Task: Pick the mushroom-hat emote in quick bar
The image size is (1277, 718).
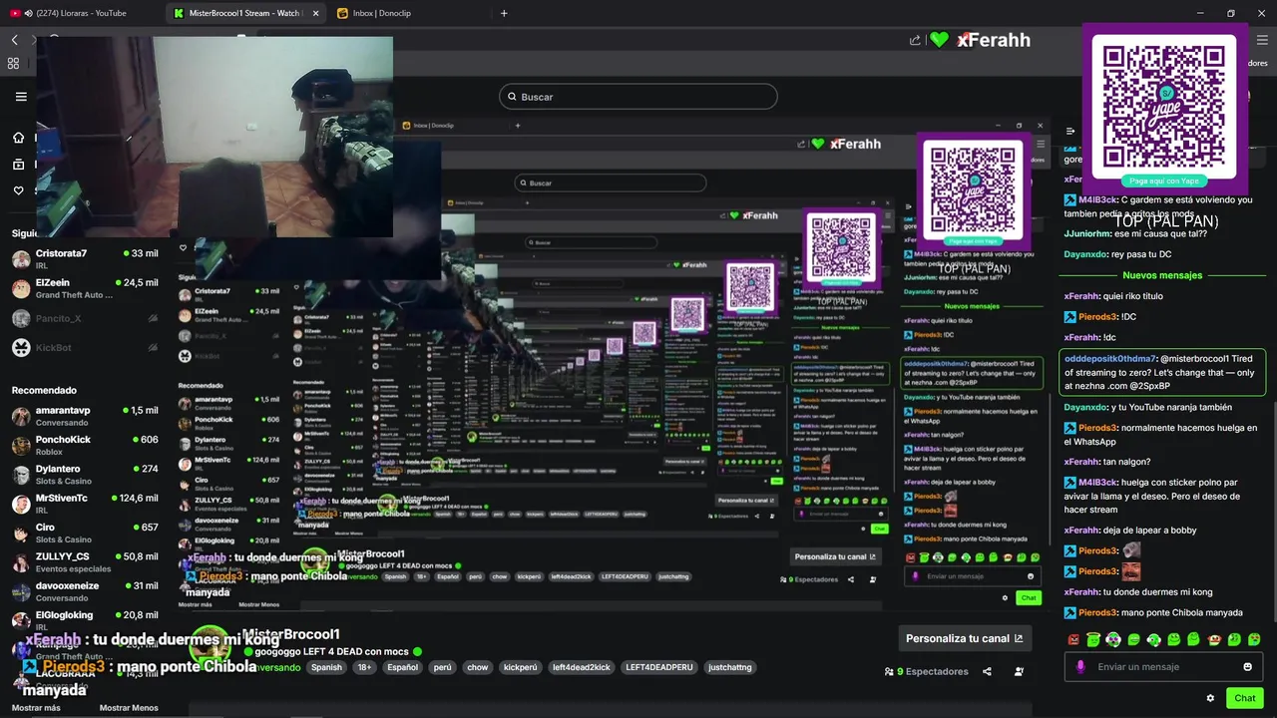Action: tap(1214, 639)
